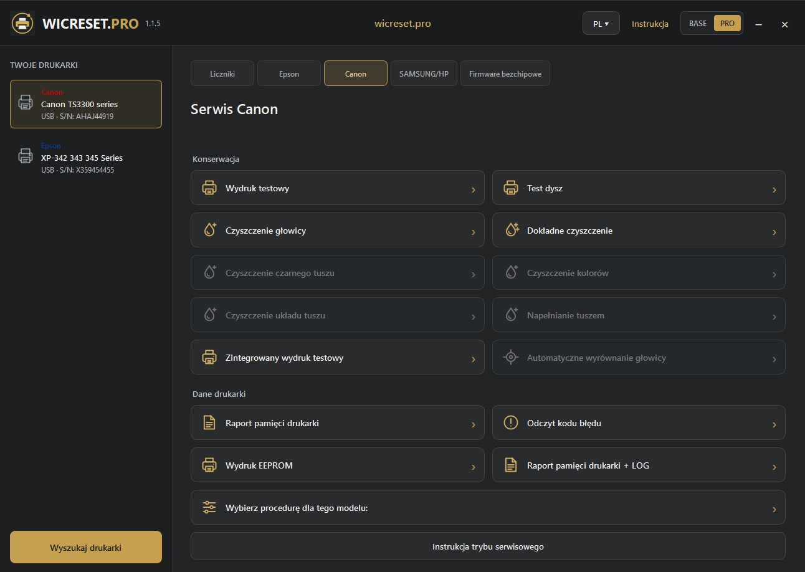Open the Liczniki tab
805x572 pixels.
click(x=222, y=74)
